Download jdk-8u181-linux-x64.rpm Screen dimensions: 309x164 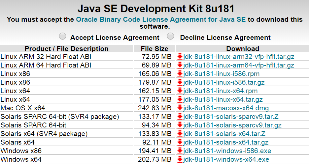coord(220,91)
